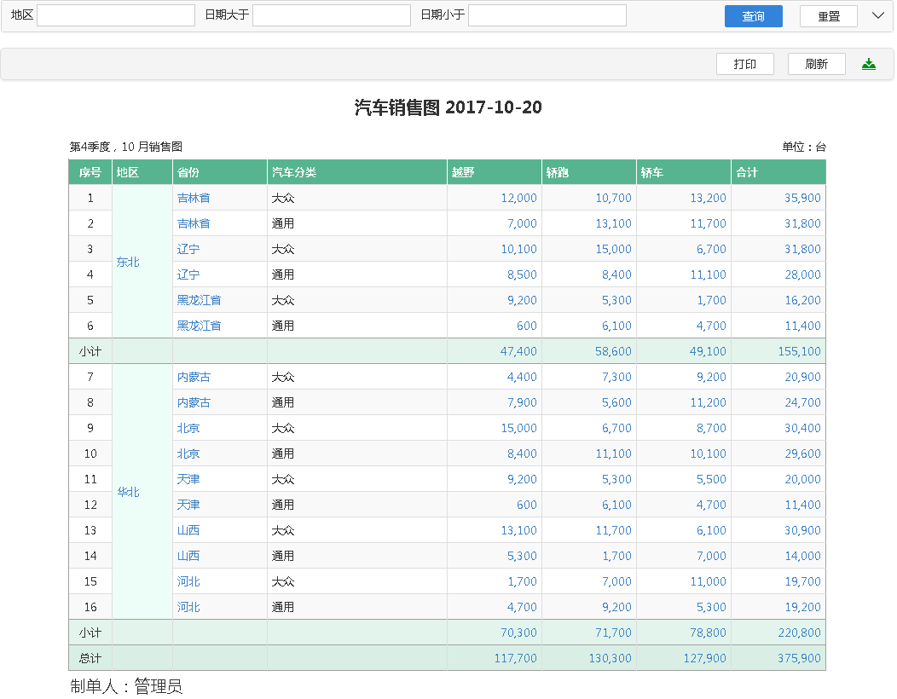
Task: Click the 越野 column header
Action: 495,172
